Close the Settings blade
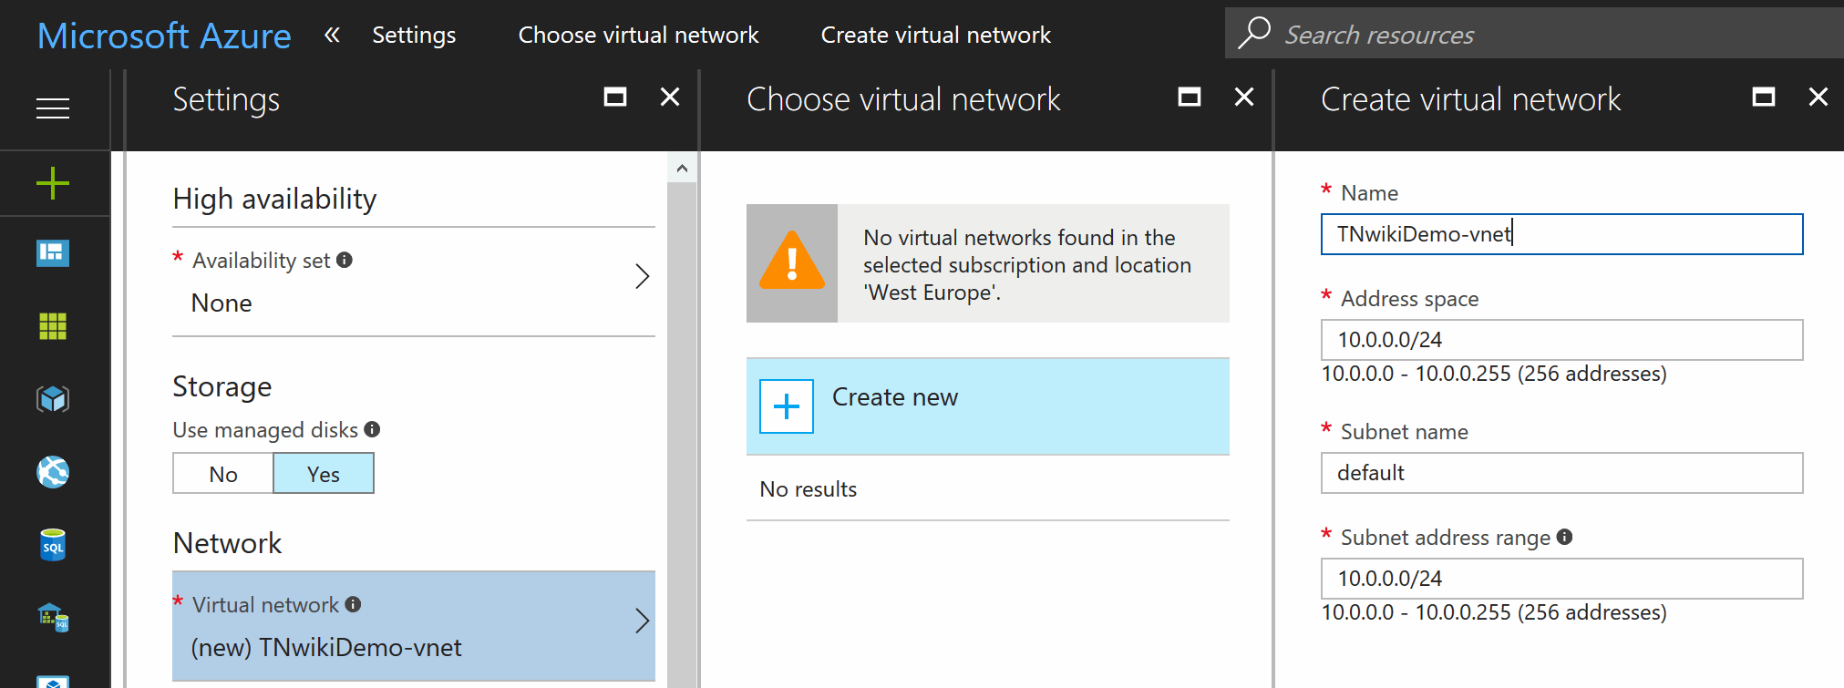The height and width of the screenshot is (688, 1844). point(670,97)
